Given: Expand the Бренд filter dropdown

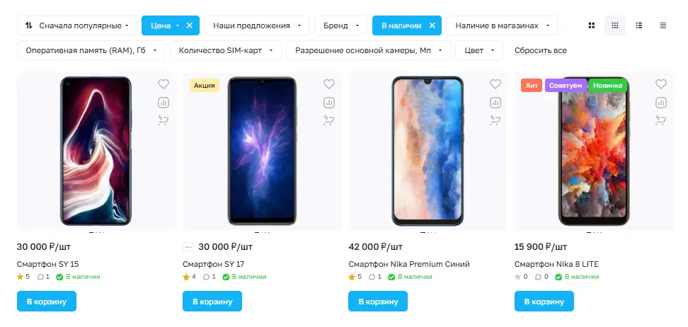Looking at the screenshot, I should 340,25.
